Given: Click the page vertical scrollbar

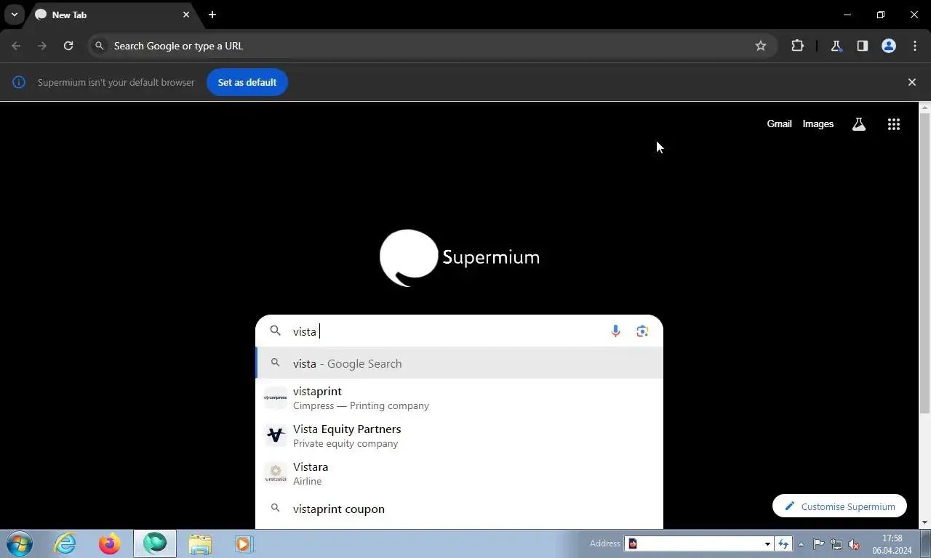Looking at the screenshot, I should pos(925,262).
